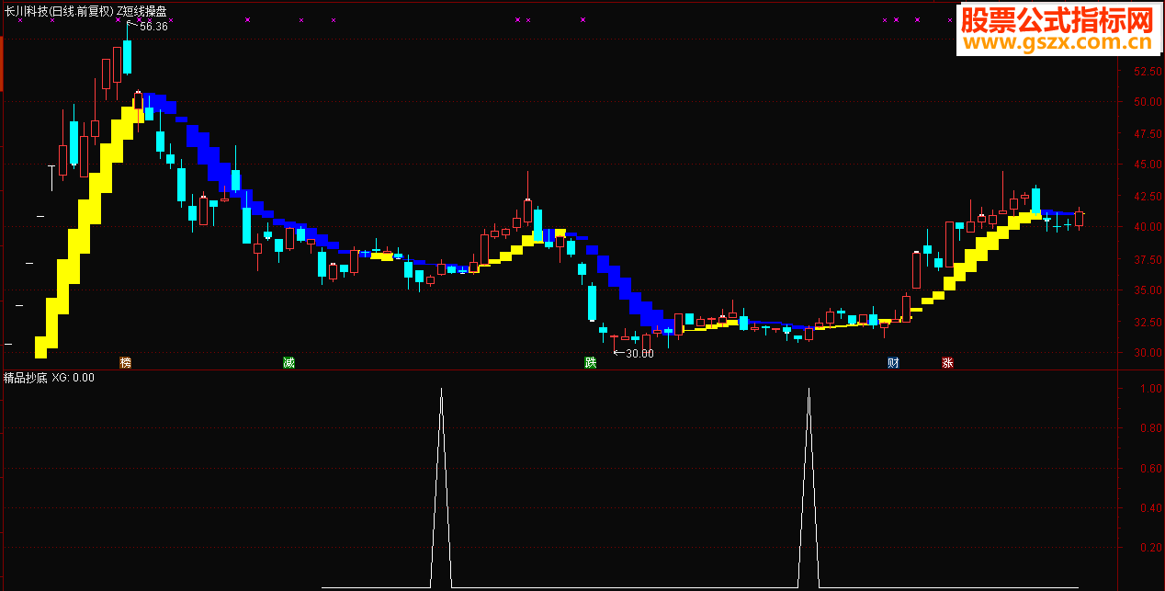
Task: Click the XG: 0.00 indicator value
Action: click(74, 378)
